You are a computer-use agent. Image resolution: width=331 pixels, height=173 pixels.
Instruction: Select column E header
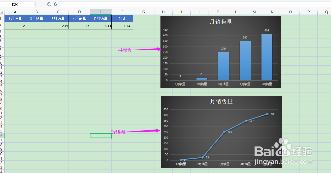pyautogui.click(x=101, y=12)
